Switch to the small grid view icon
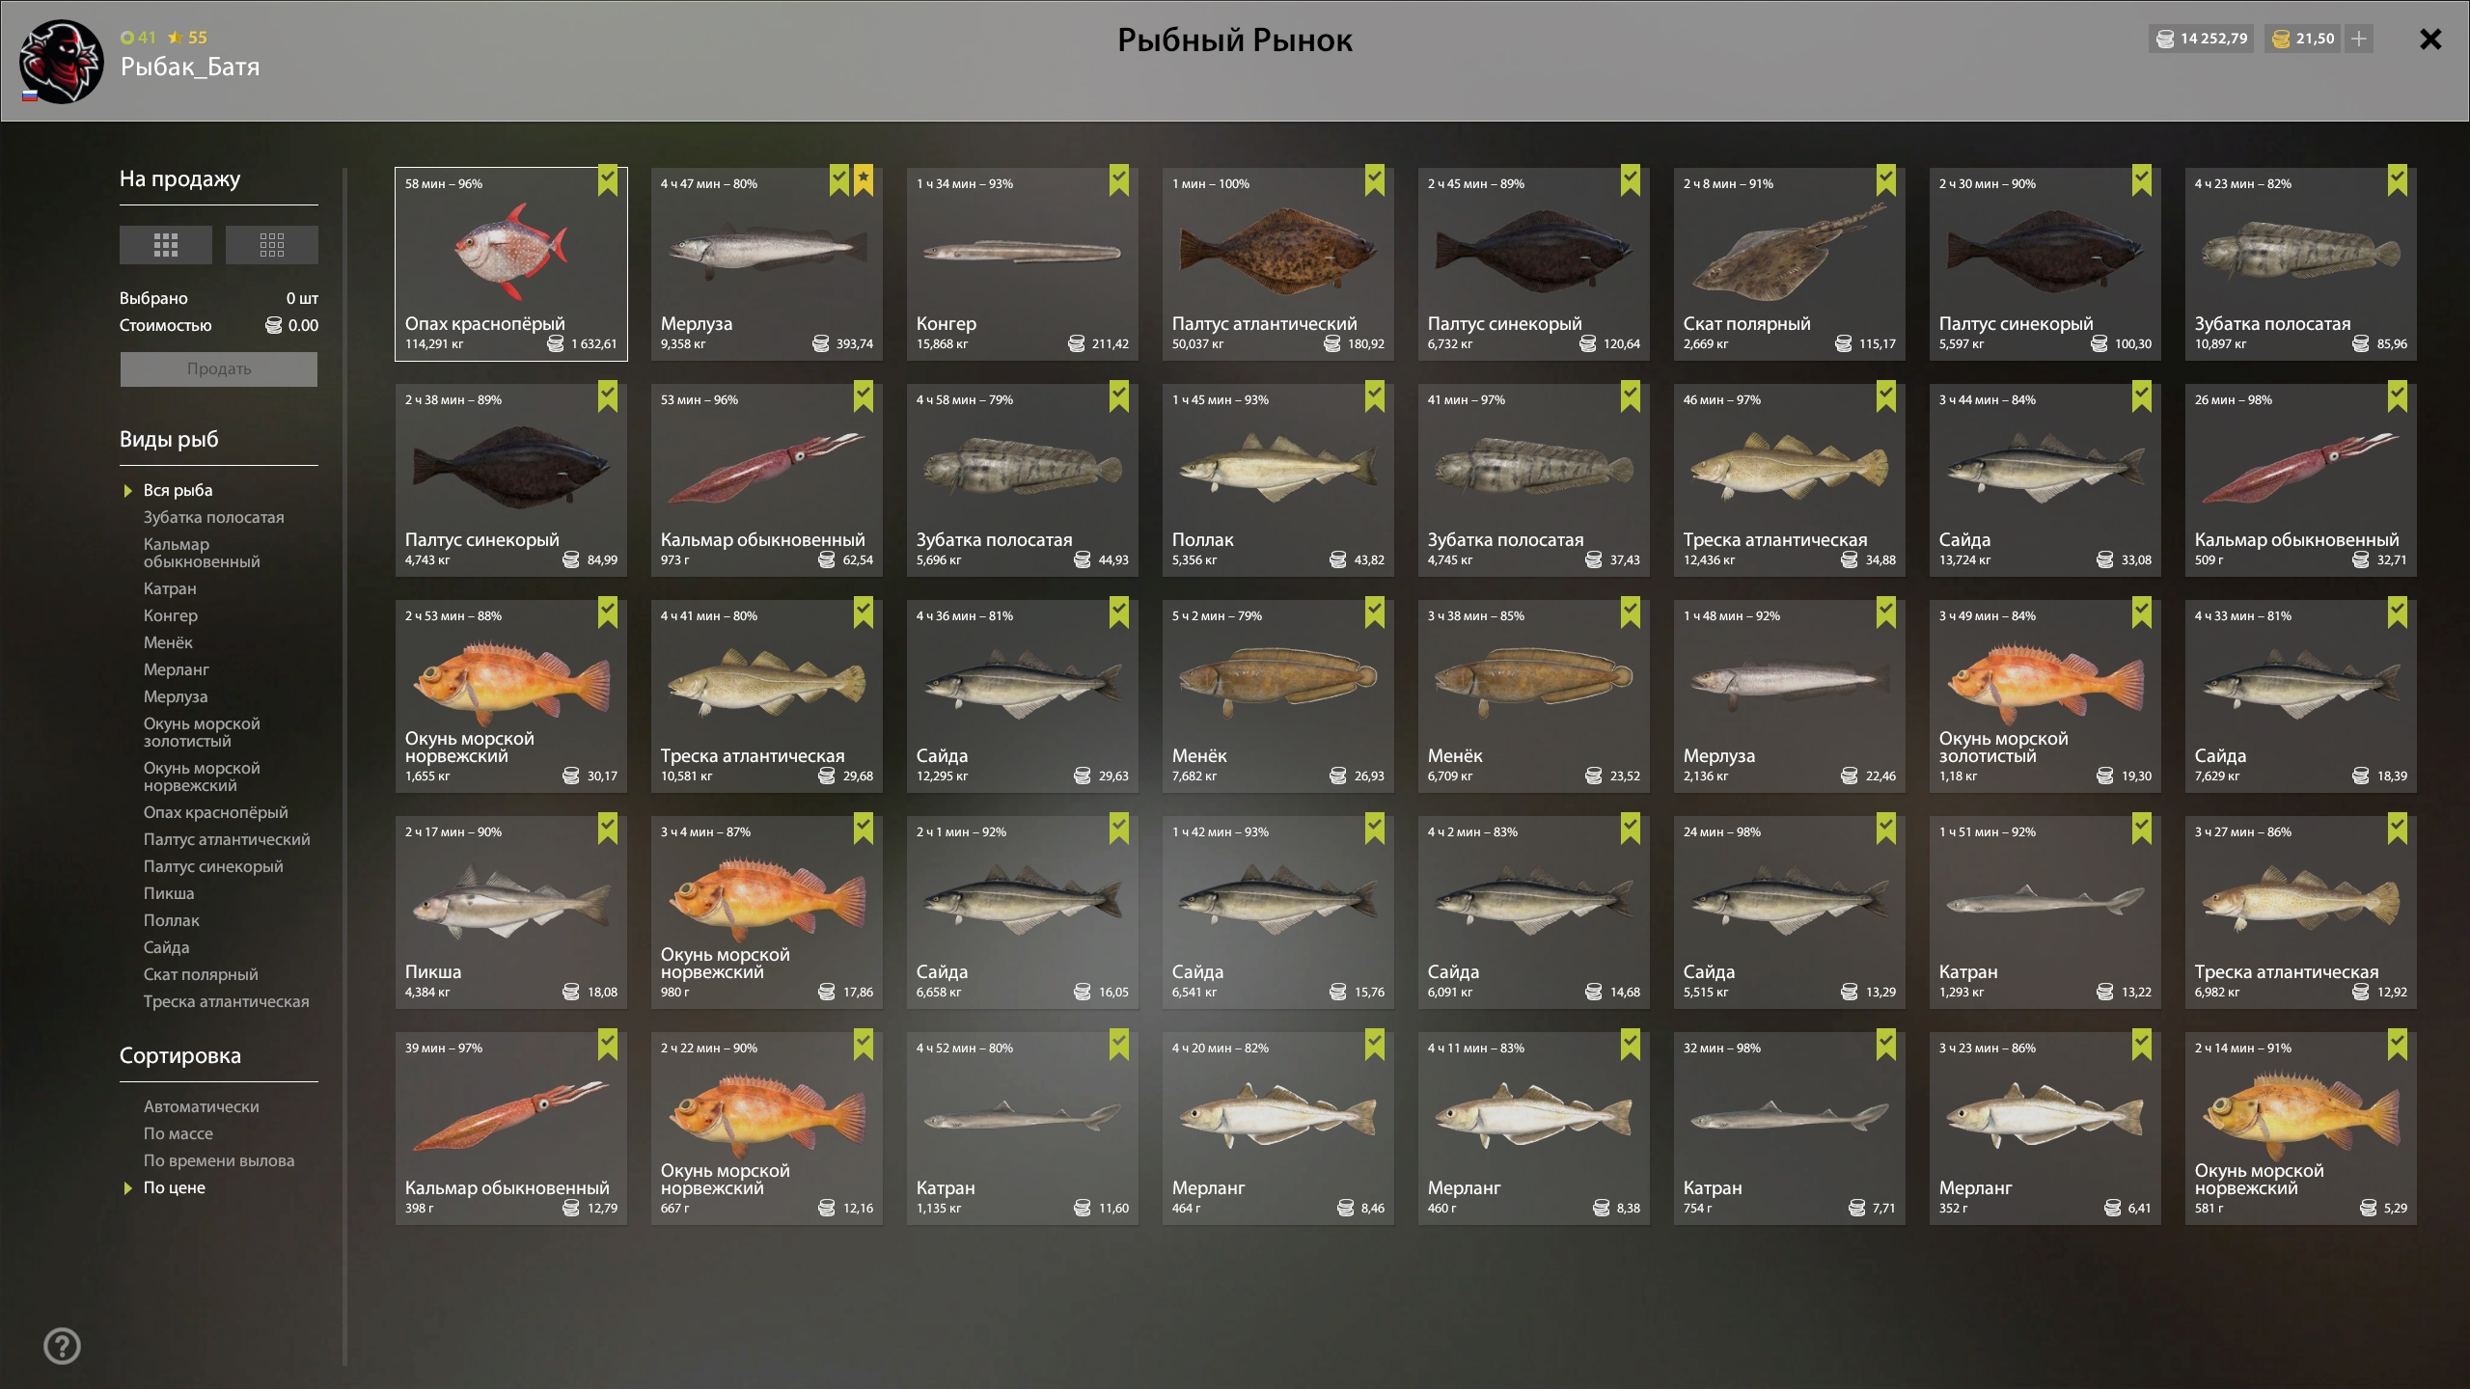 tap(272, 245)
